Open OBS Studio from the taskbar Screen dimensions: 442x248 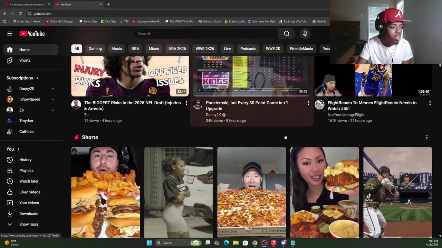click(264, 243)
